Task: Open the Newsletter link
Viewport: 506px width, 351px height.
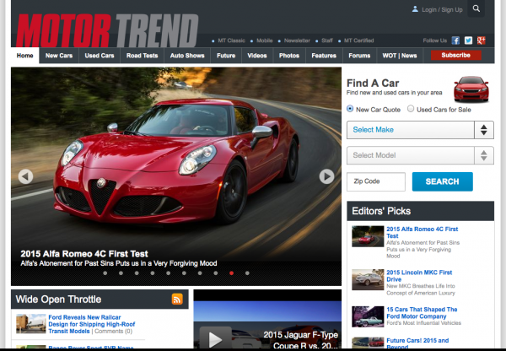Action: tap(297, 40)
